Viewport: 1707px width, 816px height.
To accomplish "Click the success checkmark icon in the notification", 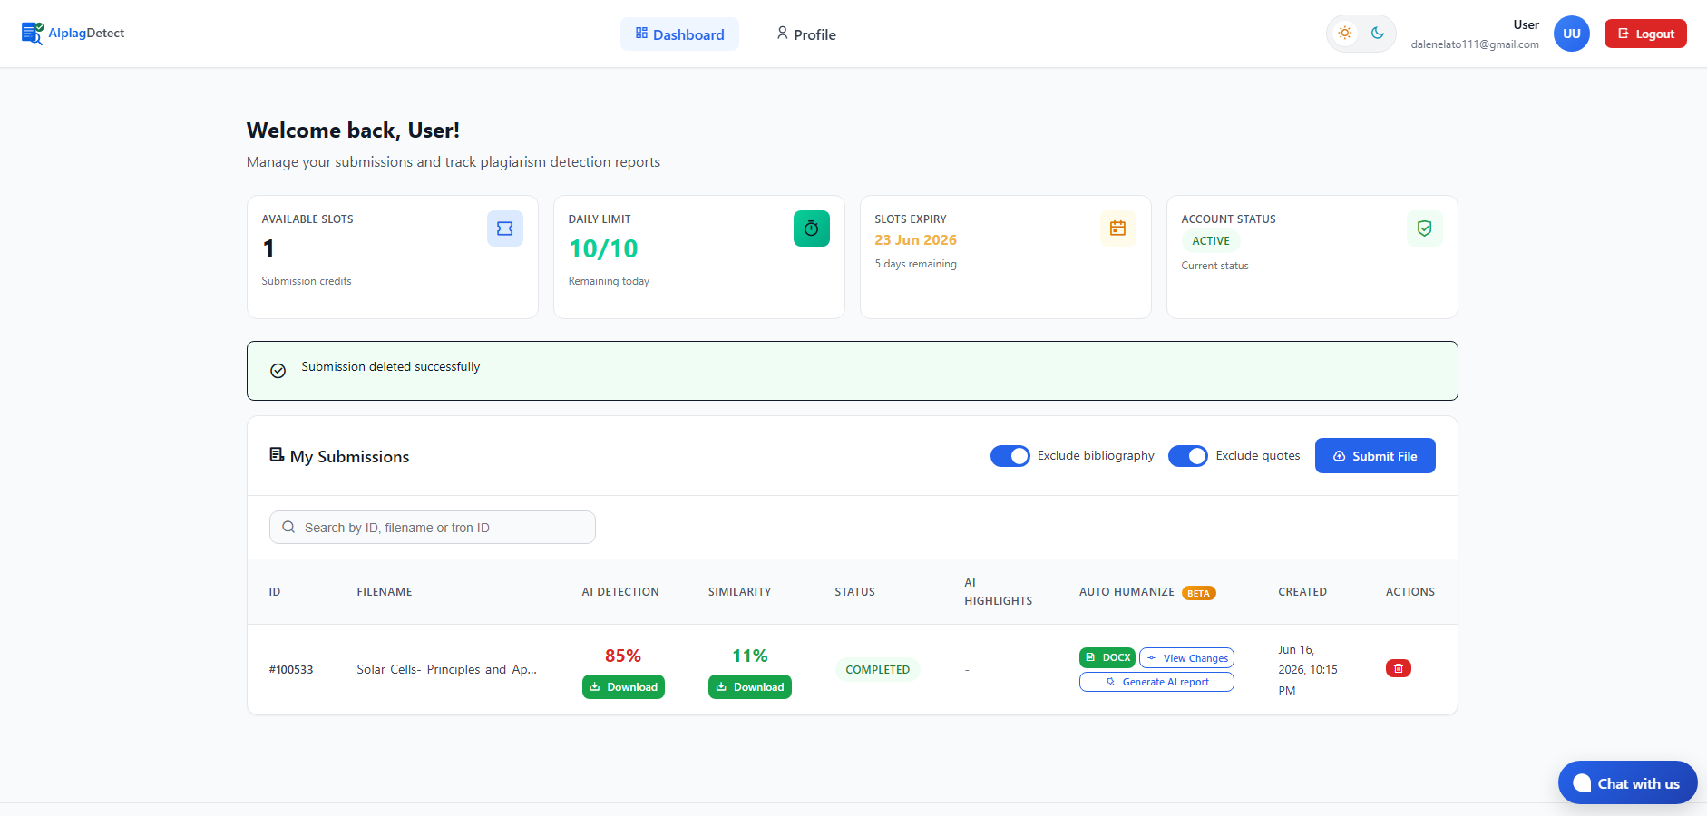I will tap(278, 371).
